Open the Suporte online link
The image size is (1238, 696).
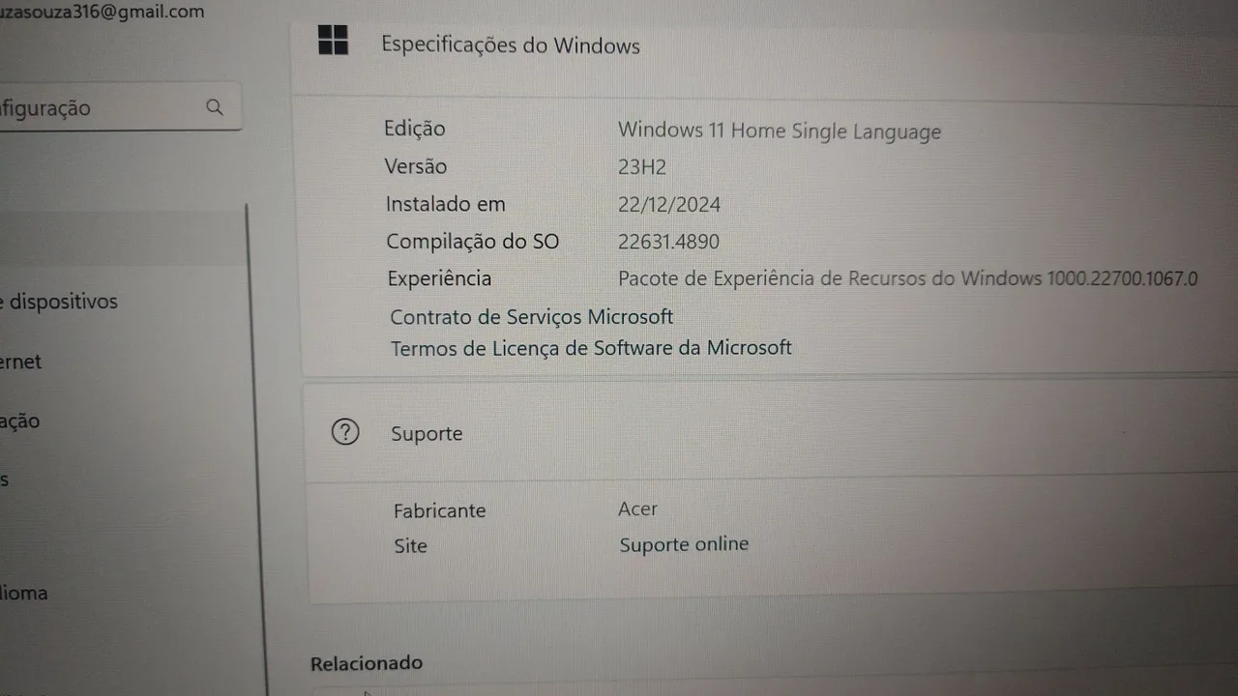(684, 544)
